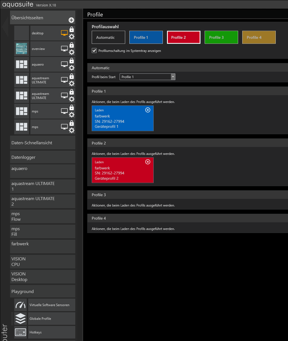Open Virtuelle Software Sensoren gauge icon

[21, 305]
